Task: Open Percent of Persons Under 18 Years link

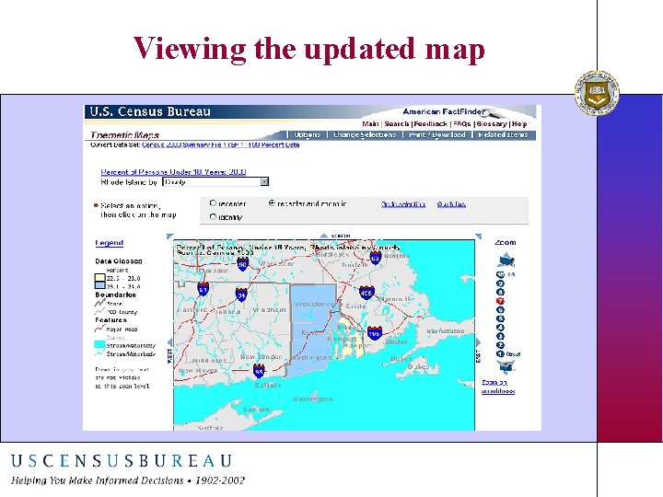Action: [173, 172]
